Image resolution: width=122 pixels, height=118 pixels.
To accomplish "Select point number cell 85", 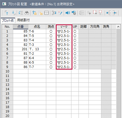I will 20,31.
